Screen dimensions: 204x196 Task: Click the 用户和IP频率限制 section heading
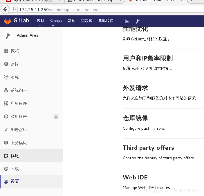[x=148, y=58]
